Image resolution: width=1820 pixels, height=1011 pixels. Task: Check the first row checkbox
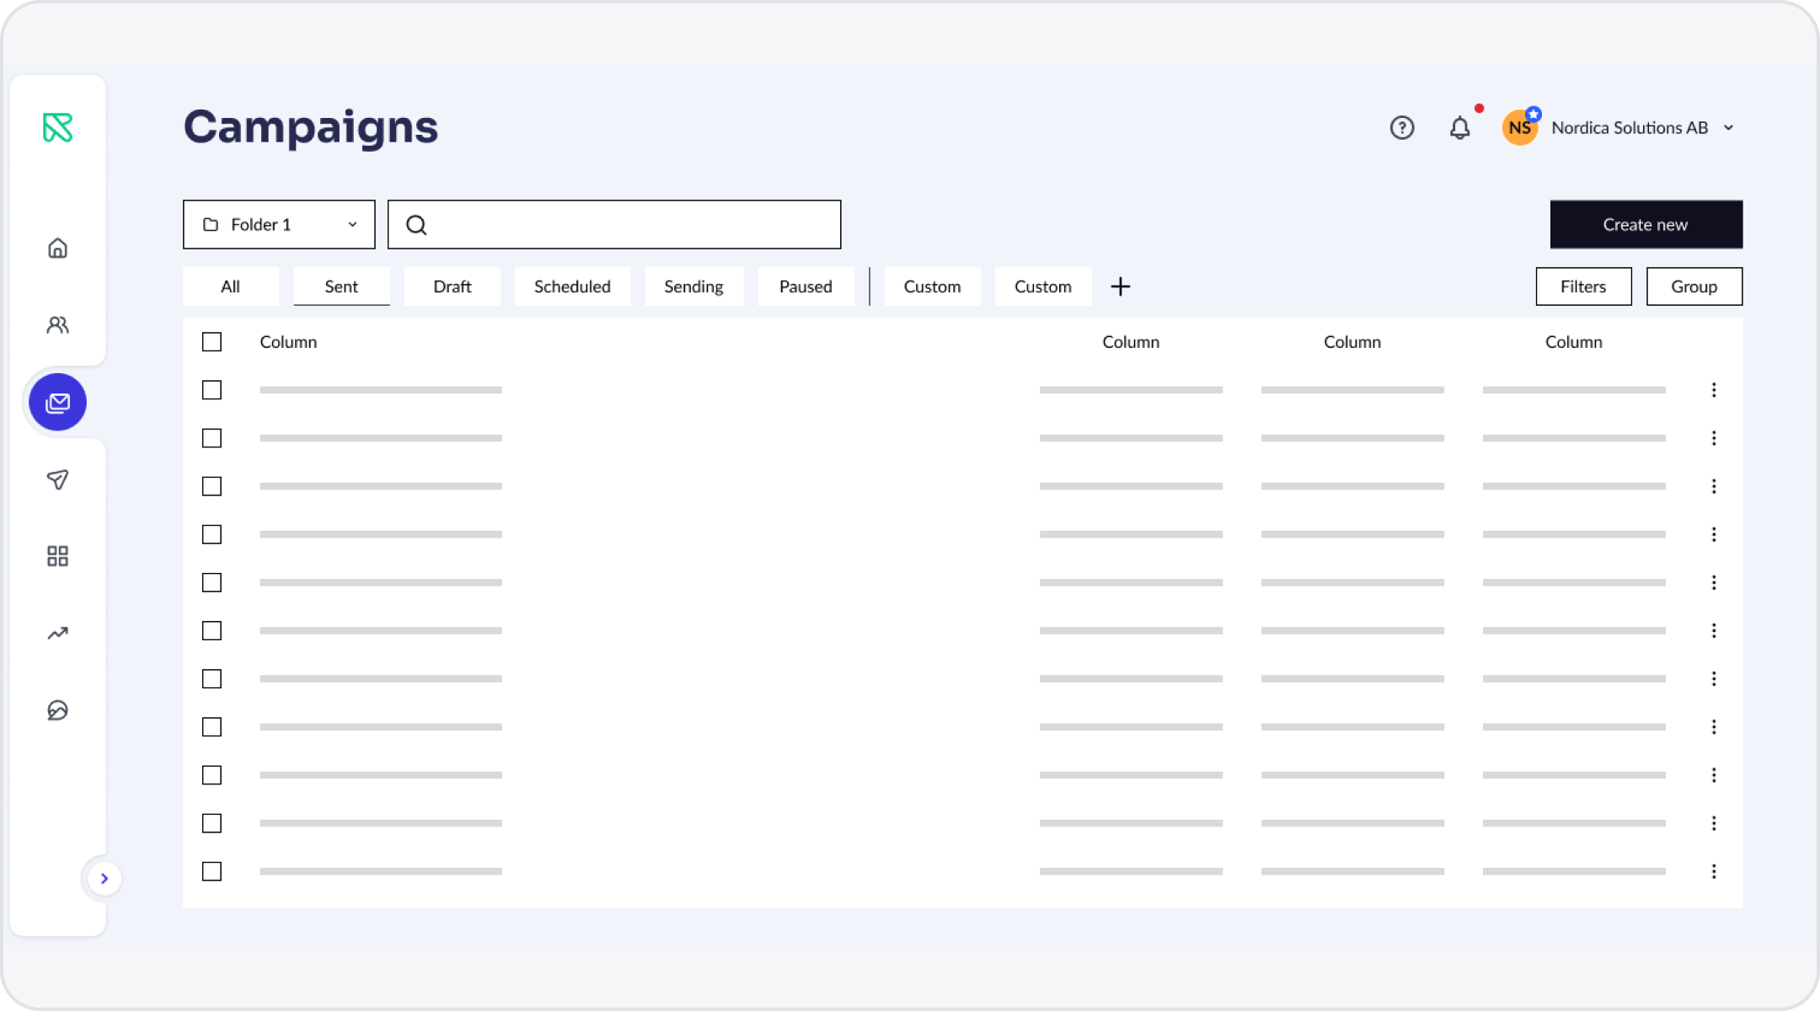click(212, 390)
